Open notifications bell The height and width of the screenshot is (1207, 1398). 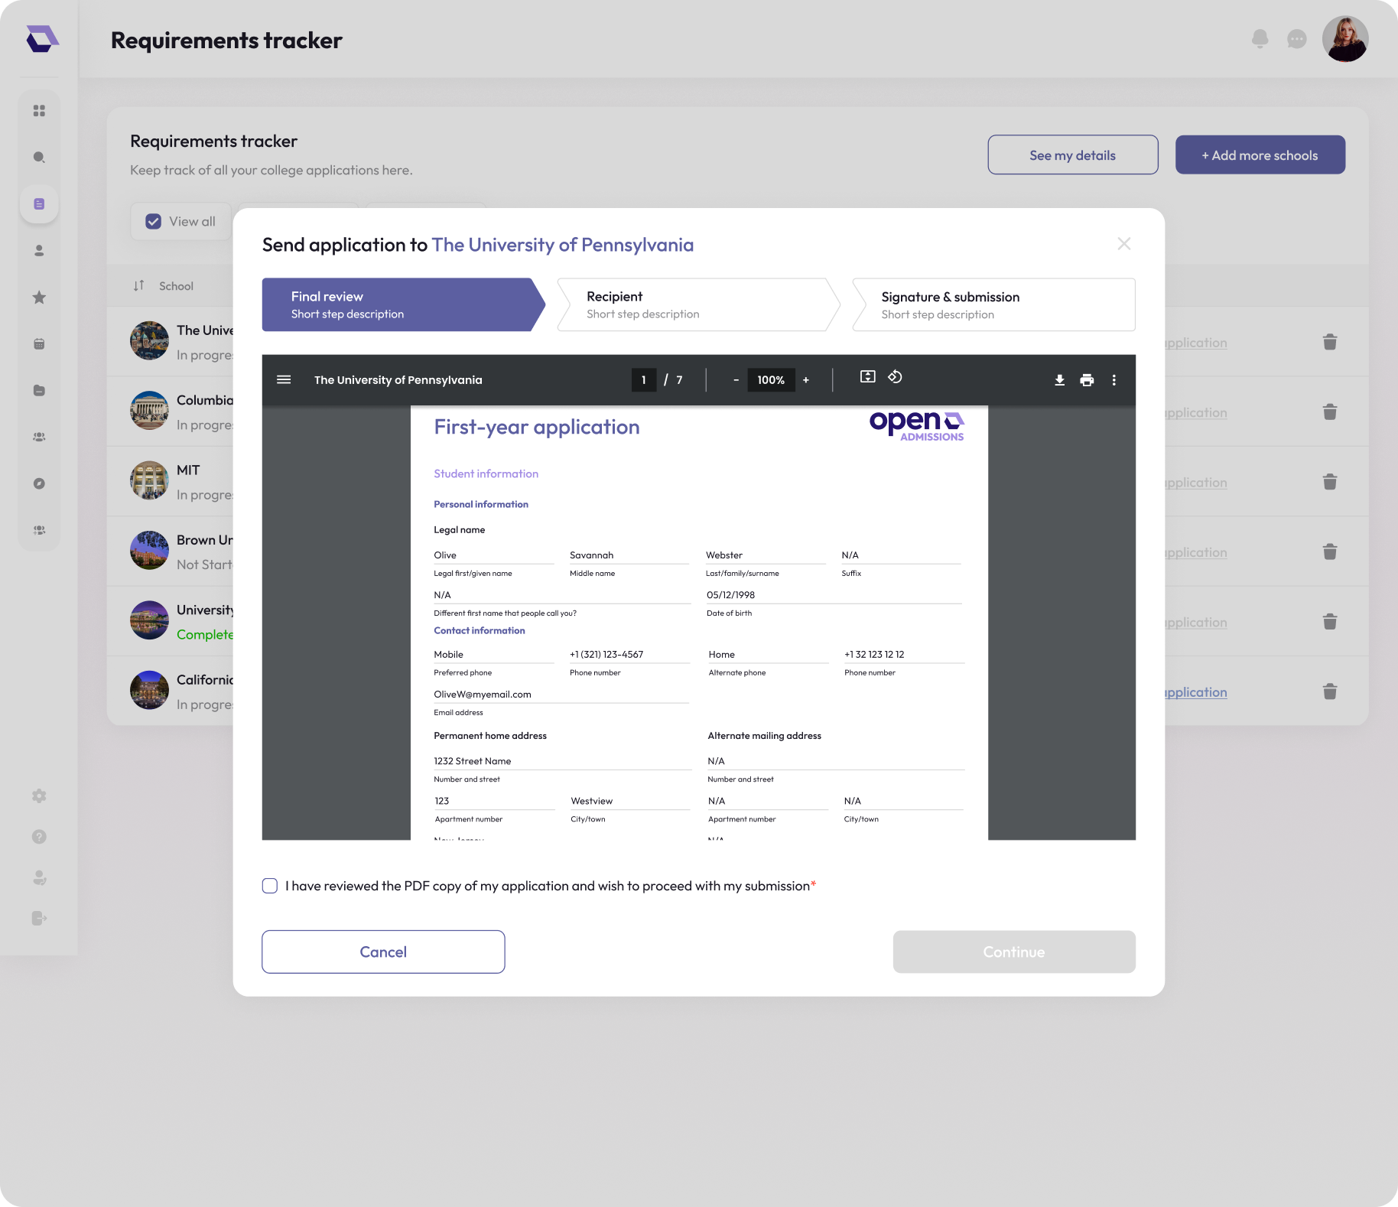coord(1260,39)
